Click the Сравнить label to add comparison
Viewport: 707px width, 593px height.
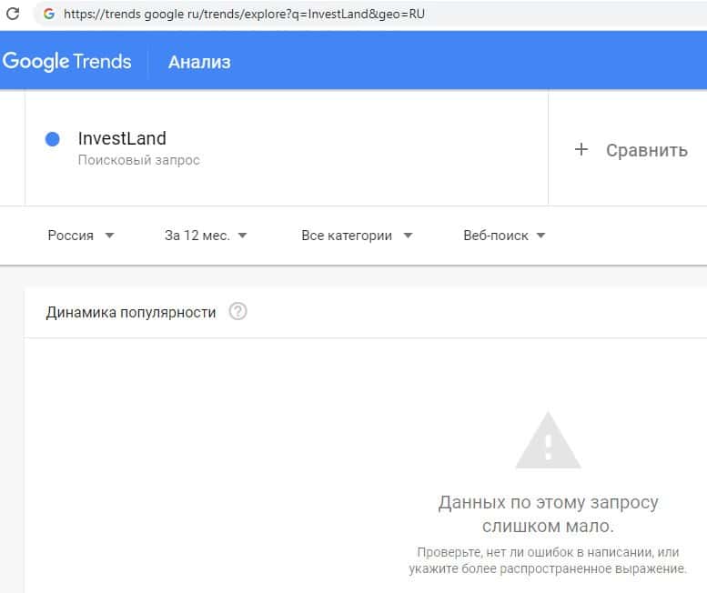pos(646,150)
